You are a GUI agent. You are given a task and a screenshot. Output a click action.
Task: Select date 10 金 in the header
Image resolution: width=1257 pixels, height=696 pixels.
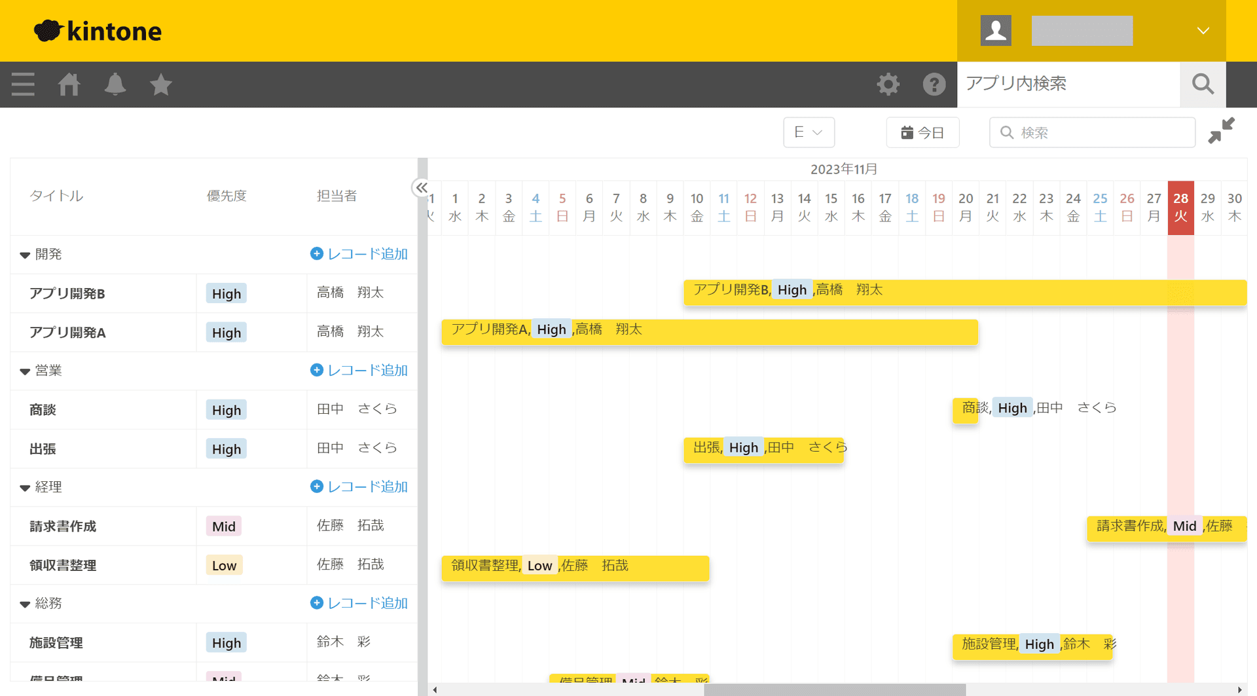pos(697,208)
